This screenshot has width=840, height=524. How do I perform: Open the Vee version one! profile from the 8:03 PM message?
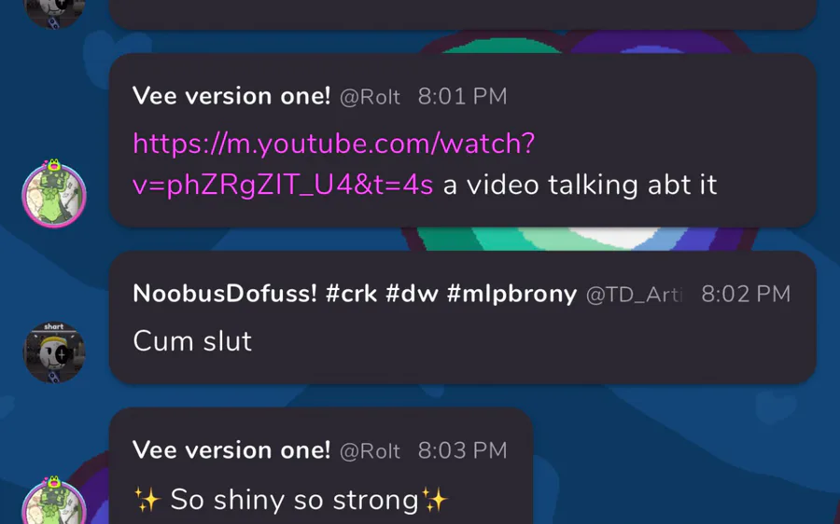point(231,450)
